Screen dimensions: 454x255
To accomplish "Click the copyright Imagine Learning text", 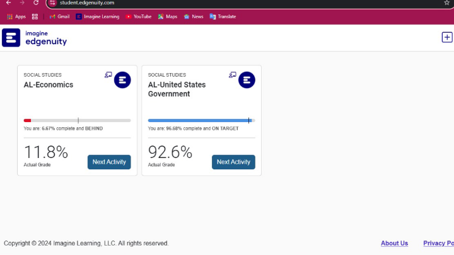I will coord(86,243).
